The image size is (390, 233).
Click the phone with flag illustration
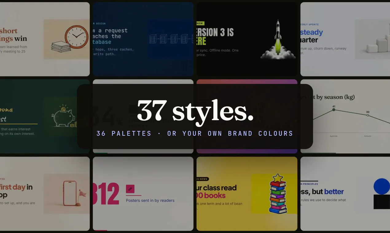[x=74, y=193]
